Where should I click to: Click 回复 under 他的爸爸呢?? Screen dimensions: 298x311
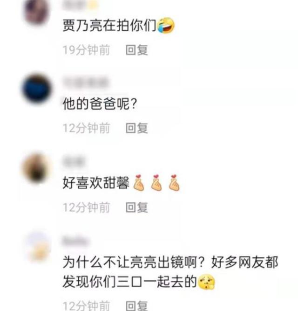tap(137, 128)
